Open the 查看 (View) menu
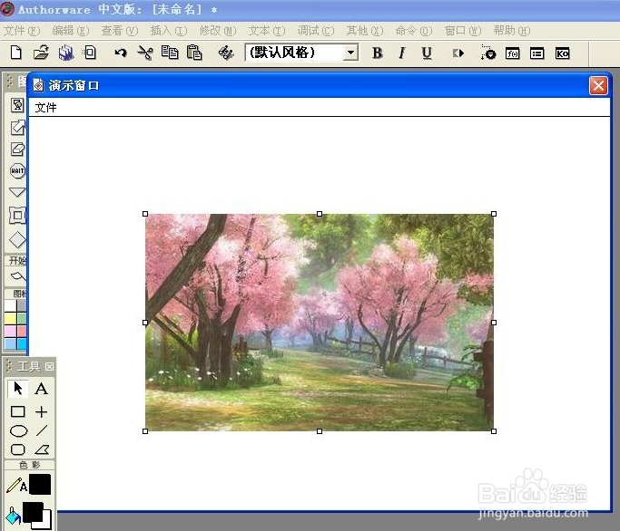Screen dimensions: 620x531 coord(120,31)
